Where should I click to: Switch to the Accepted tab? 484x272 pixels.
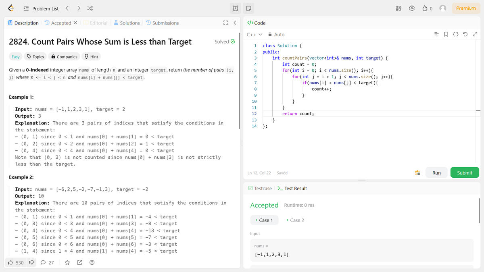tap(58, 23)
